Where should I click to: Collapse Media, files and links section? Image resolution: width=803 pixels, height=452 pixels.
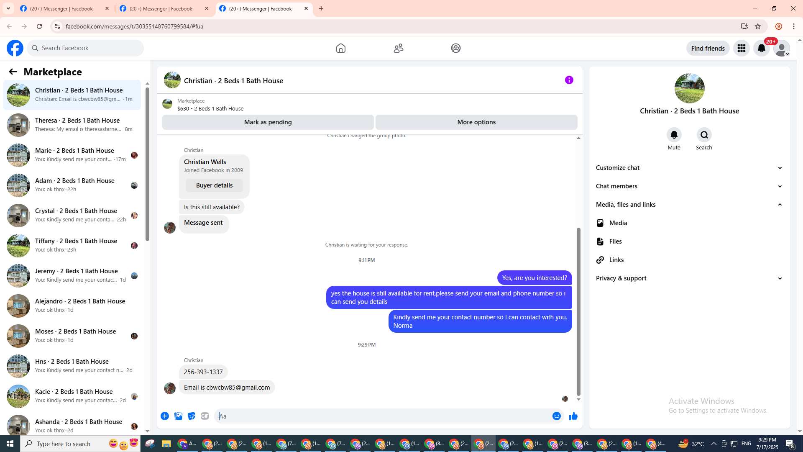coord(689,205)
